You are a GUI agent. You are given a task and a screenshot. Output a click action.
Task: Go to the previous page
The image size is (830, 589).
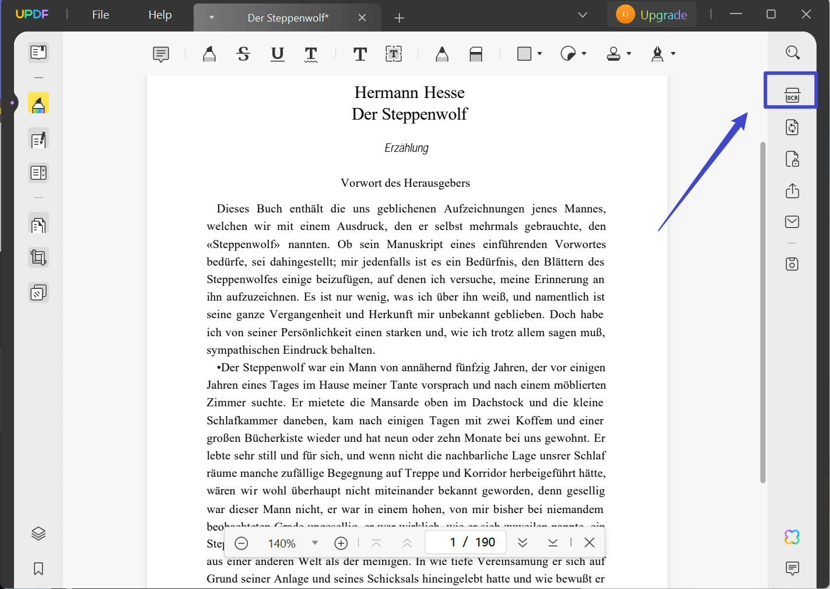[x=407, y=543]
